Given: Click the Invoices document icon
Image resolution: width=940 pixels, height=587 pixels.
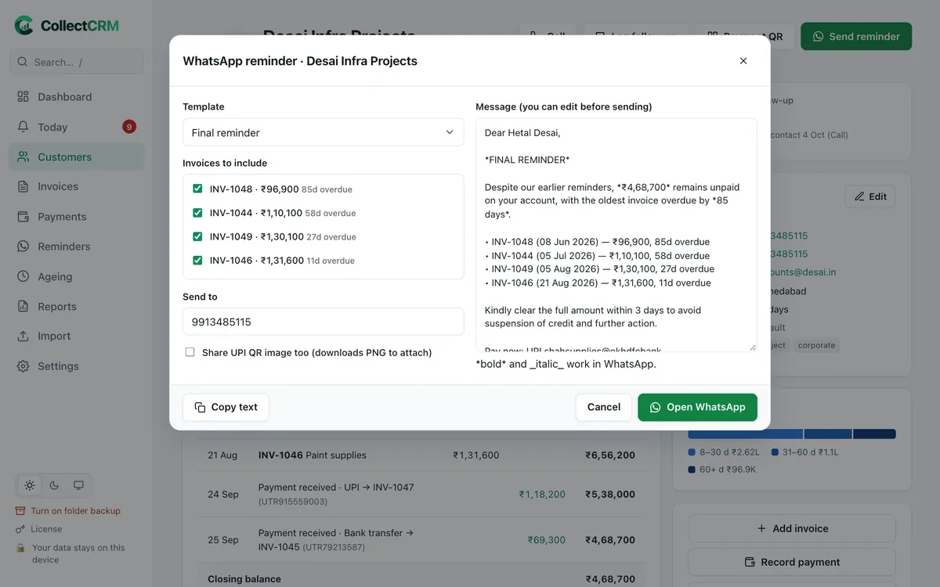Looking at the screenshot, I should 23,186.
